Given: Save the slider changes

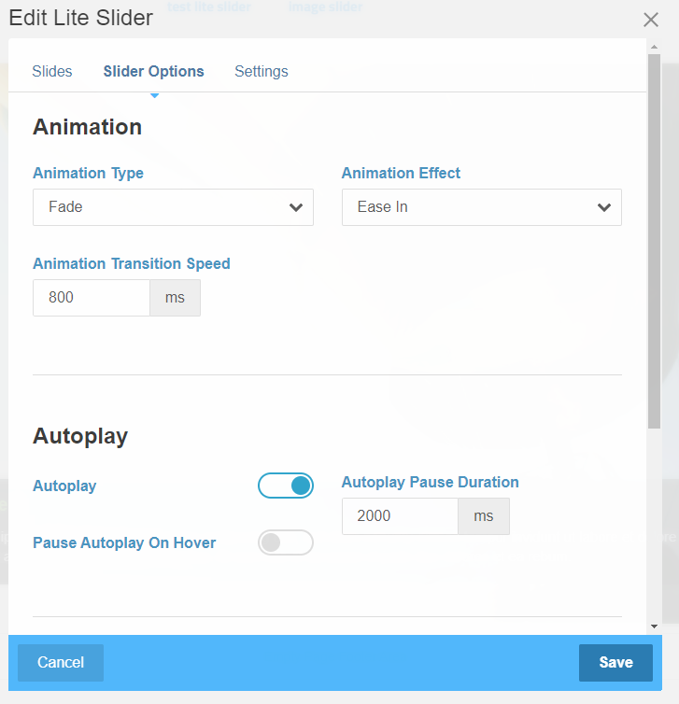Looking at the screenshot, I should 615,662.
